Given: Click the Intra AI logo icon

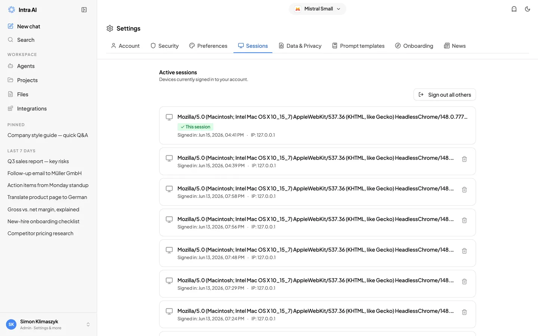Looking at the screenshot, I should click(12, 10).
